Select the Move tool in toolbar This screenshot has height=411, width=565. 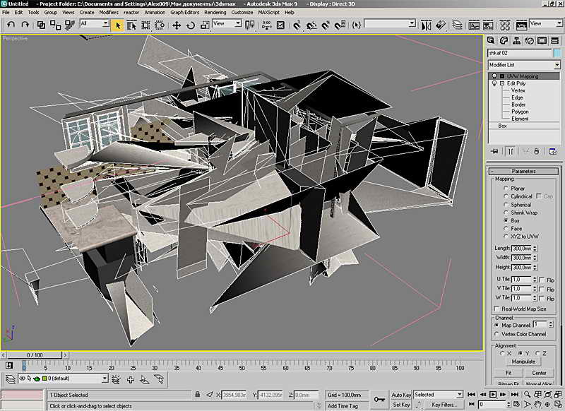point(177,25)
